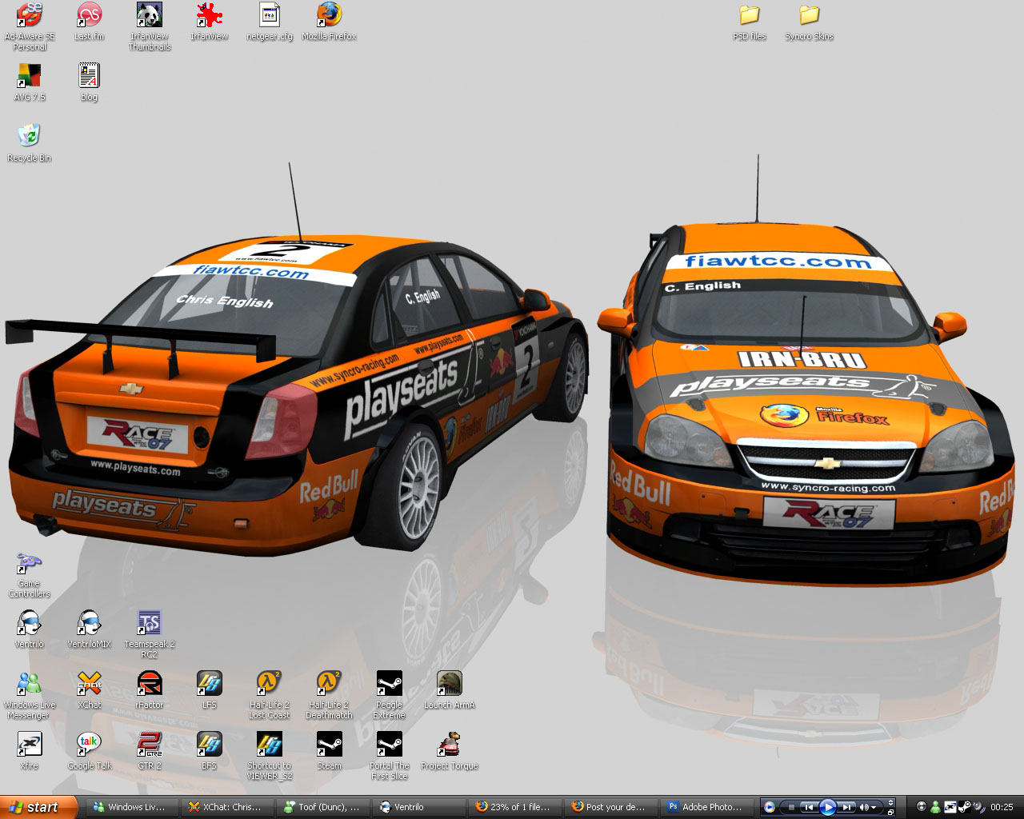Select the AVG 7.5 desktop shortcut

pyautogui.click(x=30, y=82)
